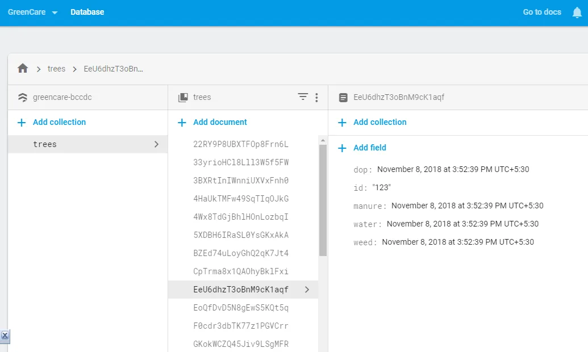Screen dimensions: 588x352
Task: Select document 4HaUkTMFw49SqTIqOJkG
Action: (241, 199)
